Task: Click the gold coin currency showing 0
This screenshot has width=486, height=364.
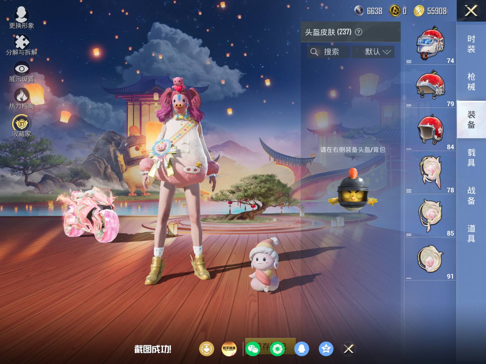Action: (398, 11)
